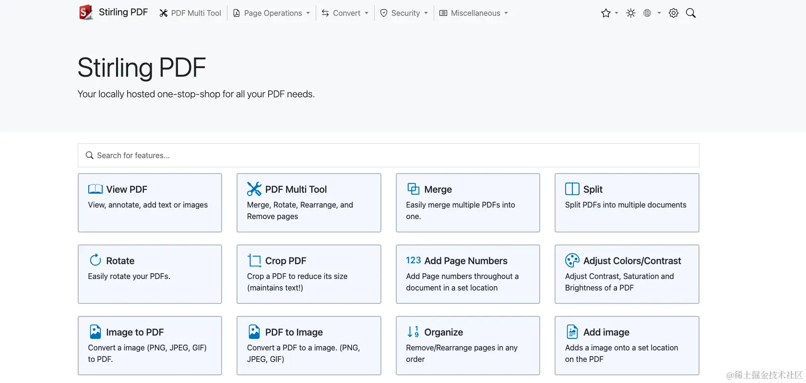Click the Miscellaneous list icon in navbar
This screenshot has height=383, width=806.
click(x=443, y=13)
